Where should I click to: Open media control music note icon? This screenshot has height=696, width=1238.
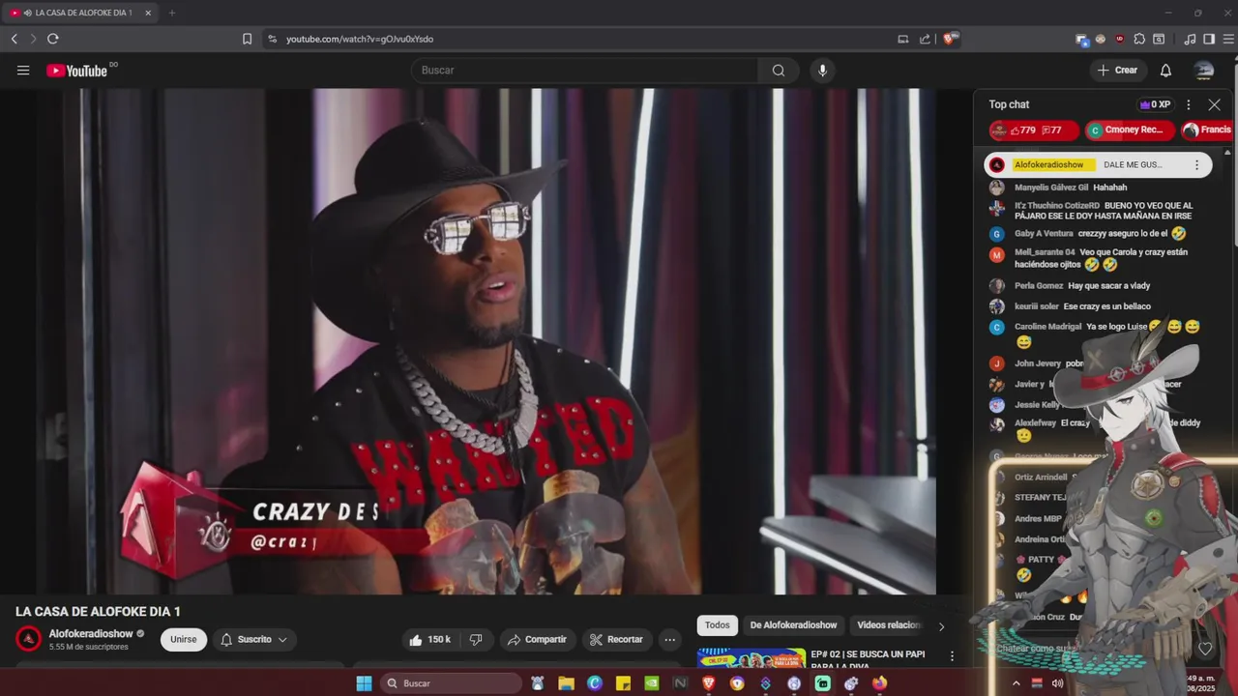point(1190,39)
